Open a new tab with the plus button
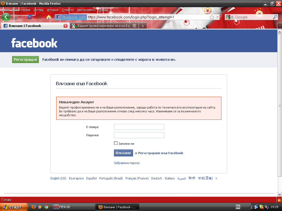This screenshot has height=211, width=282. pos(143,26)
